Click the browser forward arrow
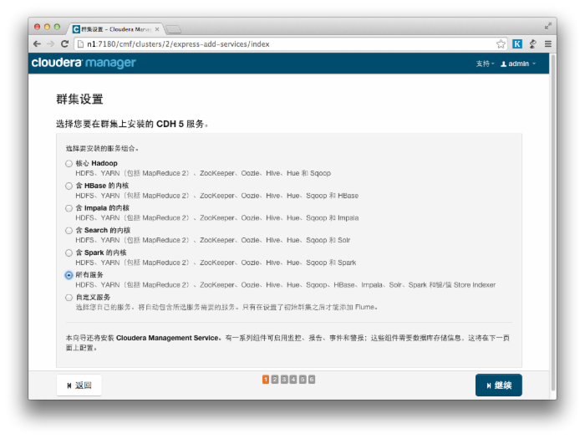Screen dimensions: 585x439 pyautogui.click(x=50, y=43)
